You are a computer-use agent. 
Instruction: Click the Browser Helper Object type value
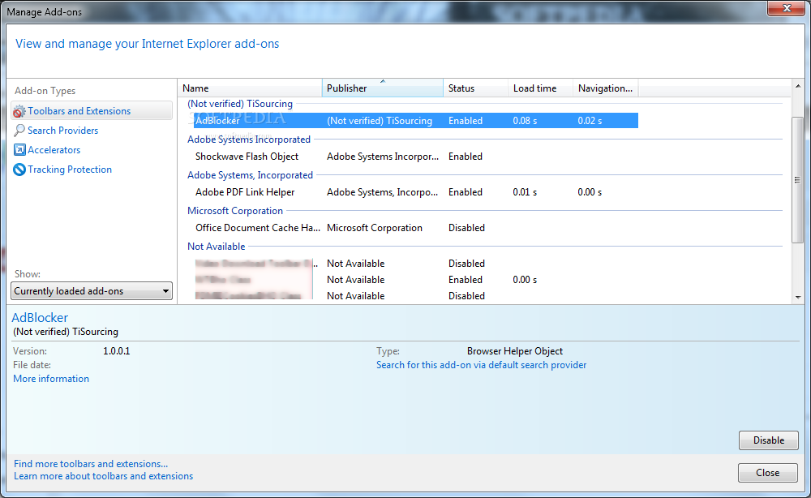click(x=515, y=350)
